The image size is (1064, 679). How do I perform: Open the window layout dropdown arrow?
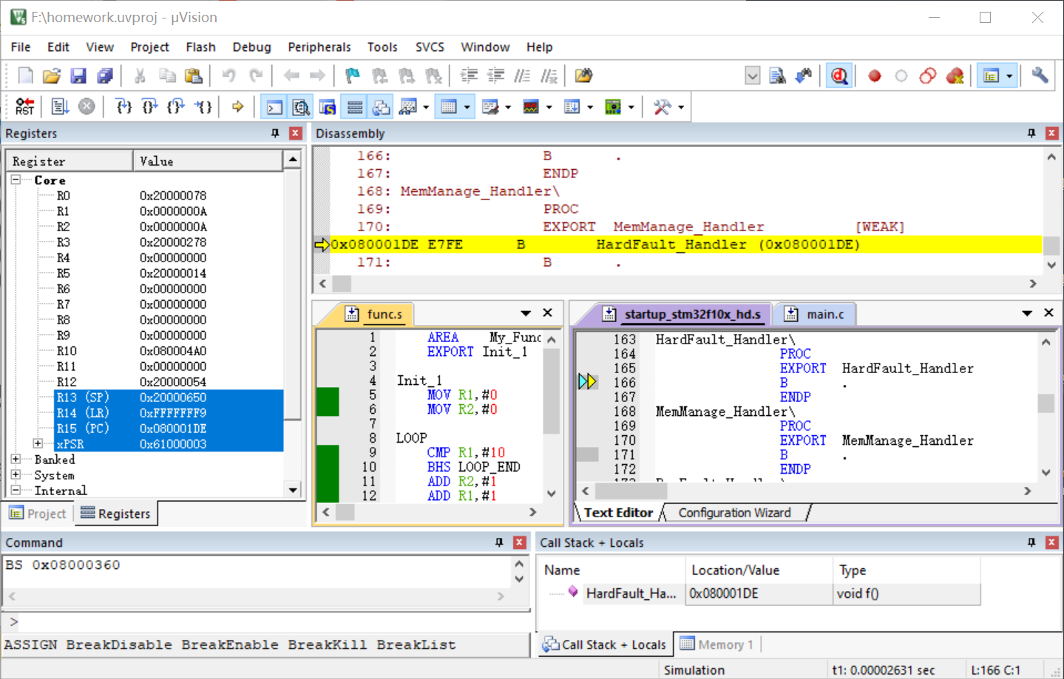coord(1009,75)
